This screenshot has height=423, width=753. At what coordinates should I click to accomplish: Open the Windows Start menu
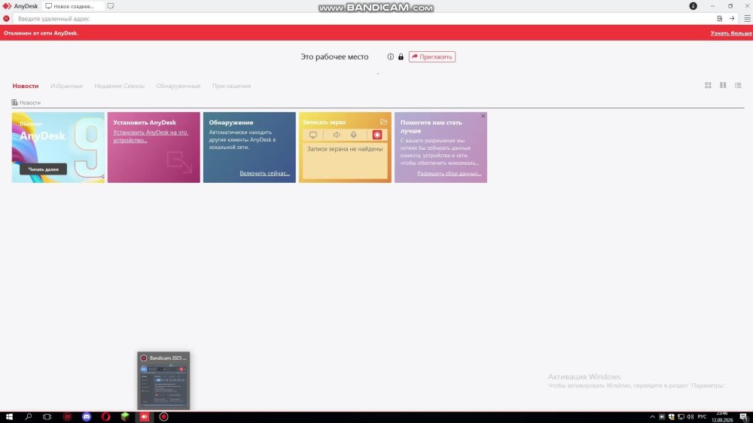click(9, 417)
